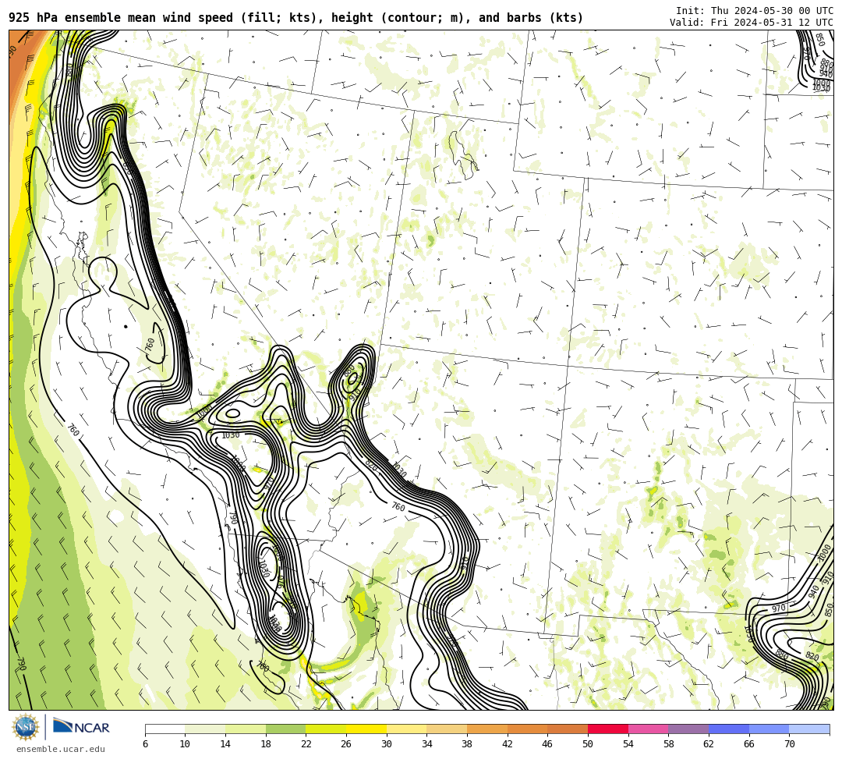Image resolution: width=842 pixels, height=759 pixels.
Task: Pick the white 6-10 kts colorbar swatch
Action: 165,729
